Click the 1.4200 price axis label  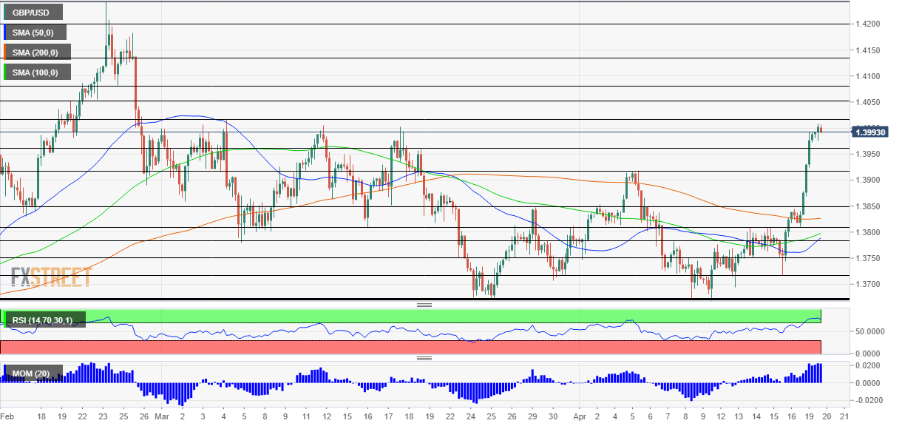tap(868, 24)
